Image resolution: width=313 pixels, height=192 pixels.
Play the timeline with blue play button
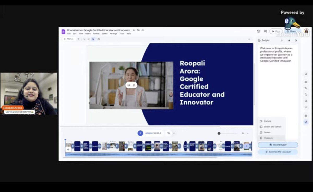[x=140, y=133]
